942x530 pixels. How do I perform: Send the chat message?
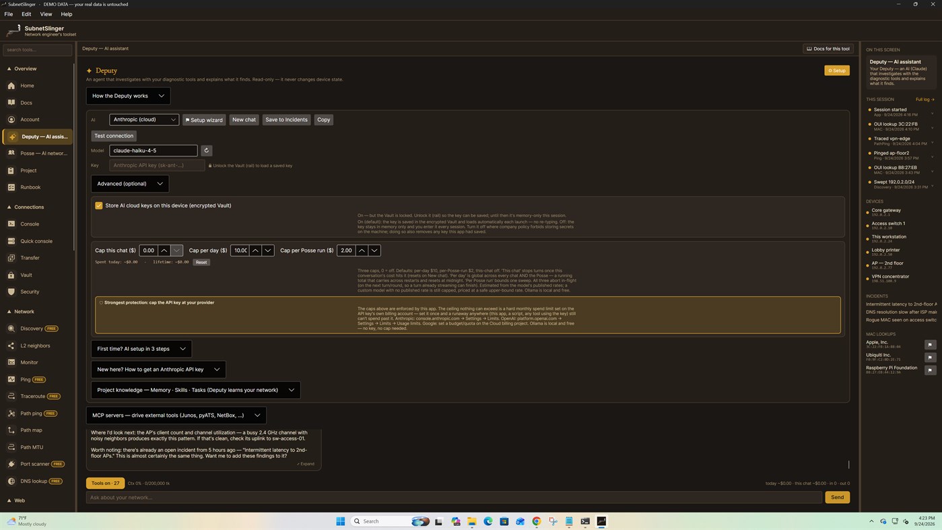[837, 498]
